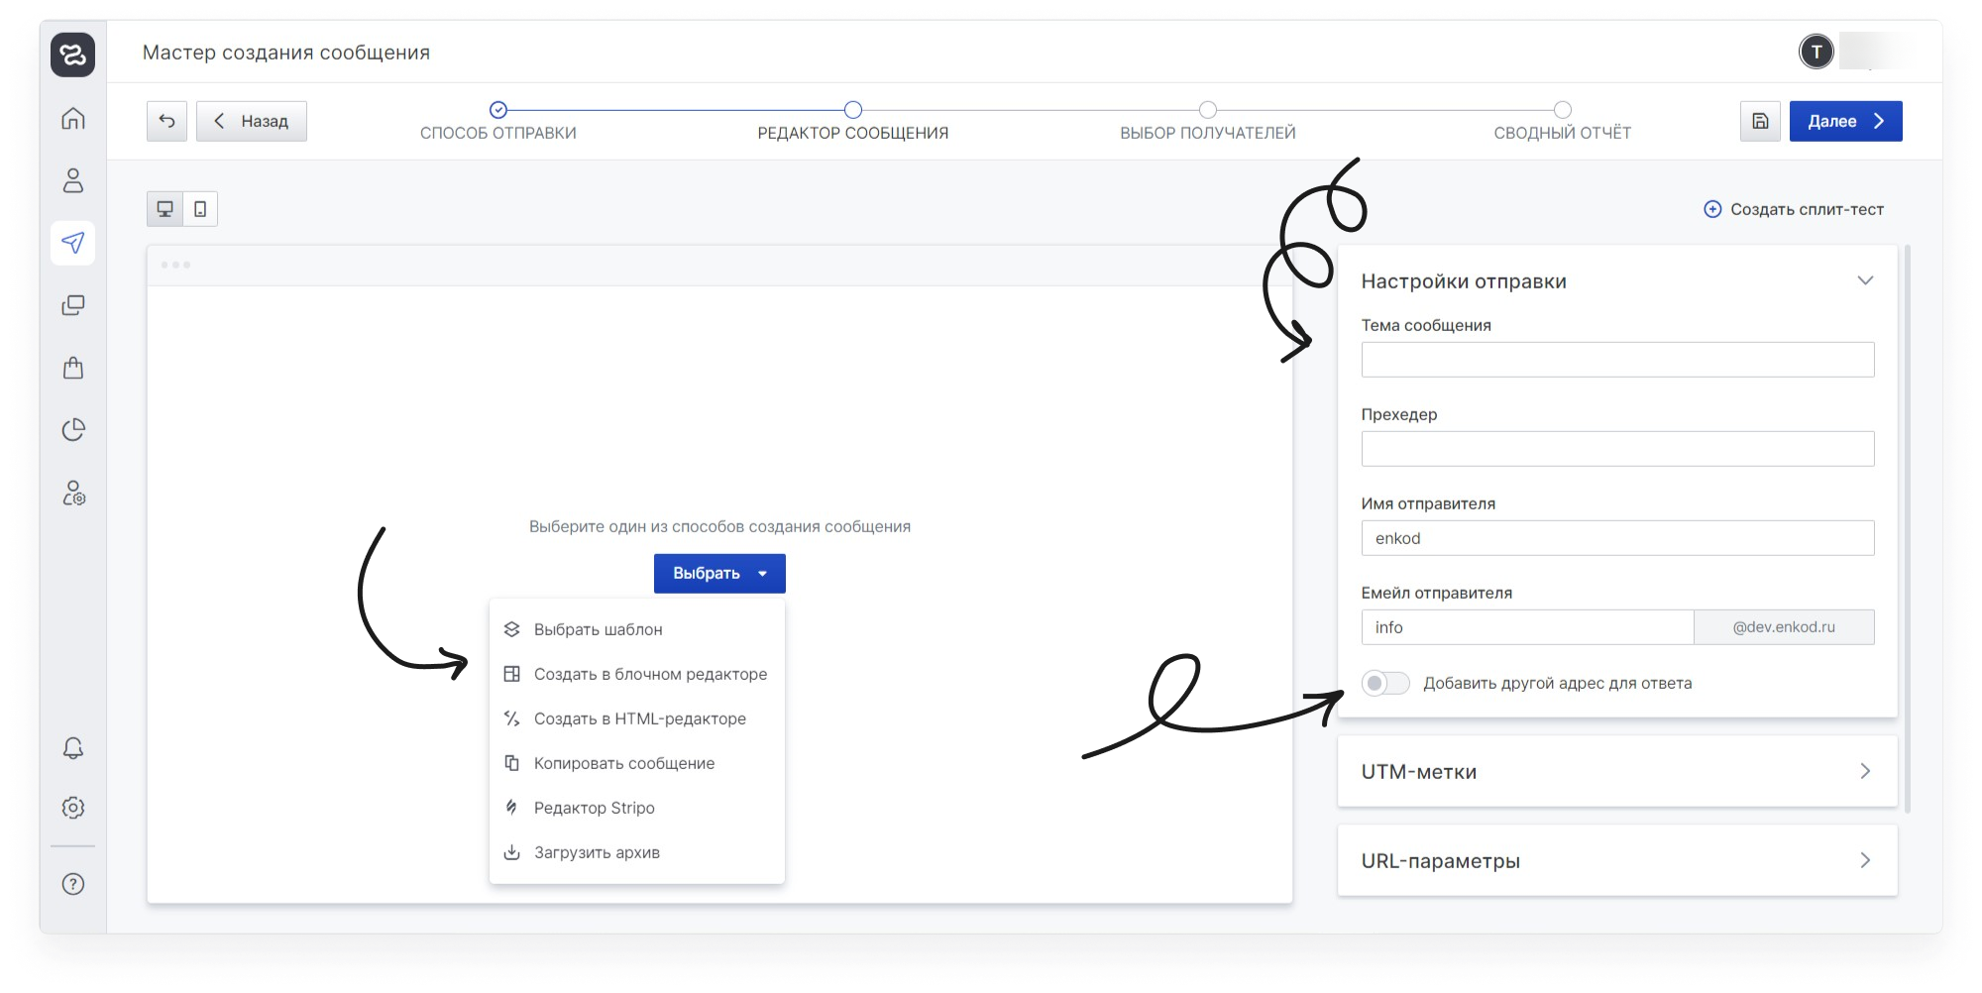Go to Выбор получателей step

tap(1208, 123)
